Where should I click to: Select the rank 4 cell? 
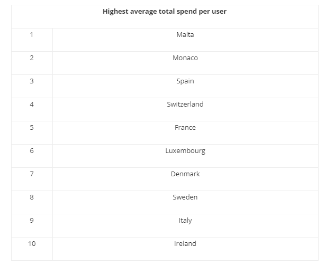point(32,104)
